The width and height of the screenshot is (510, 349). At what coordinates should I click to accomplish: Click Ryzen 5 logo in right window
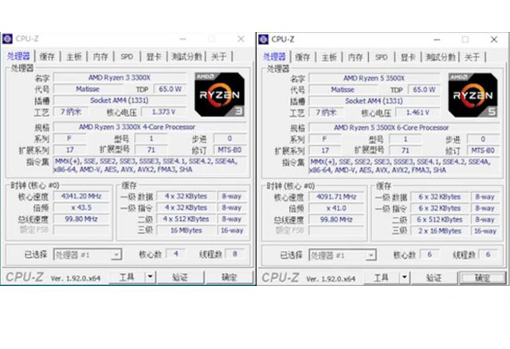[473, 96]
